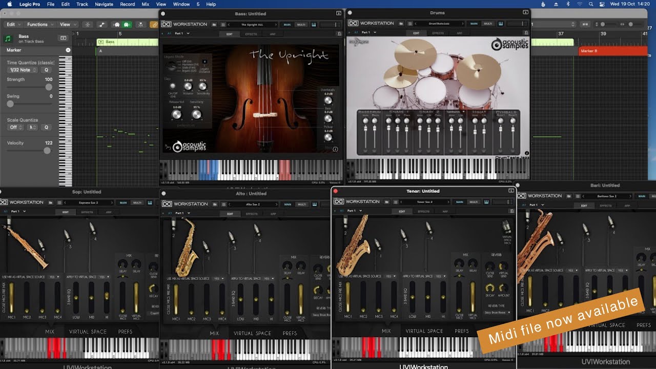Image resolution: width=656 pixels, height=369 pixels.
Task: Open the 1/32 Note quantize dropdown
Action: (x=23, y=70)
